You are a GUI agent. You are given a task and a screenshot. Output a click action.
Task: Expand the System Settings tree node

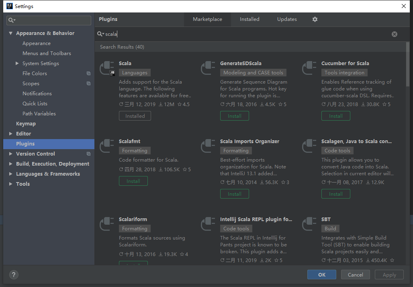(x=17, y=63)
